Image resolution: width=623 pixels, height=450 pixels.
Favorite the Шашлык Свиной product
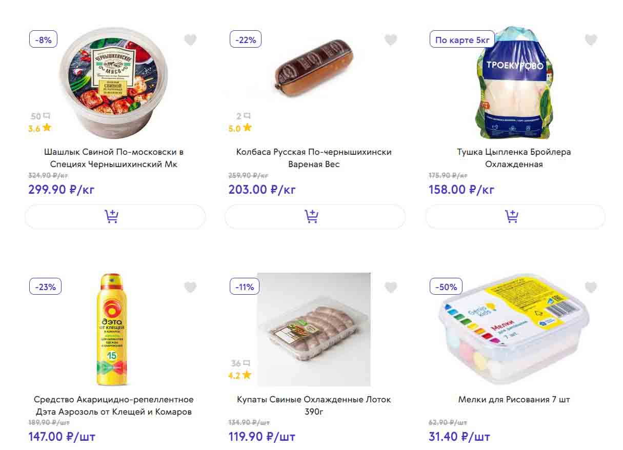coord(190,39)
